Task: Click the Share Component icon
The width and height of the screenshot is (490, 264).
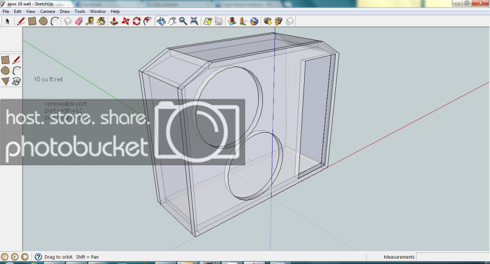Action: [x=290, y=21]
